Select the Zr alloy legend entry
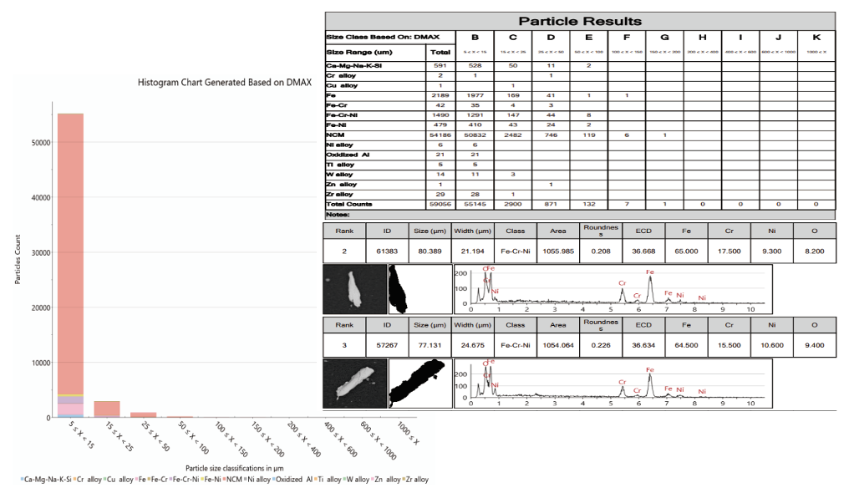Viewport: 849px width, 498px height. tap(416, 480)
